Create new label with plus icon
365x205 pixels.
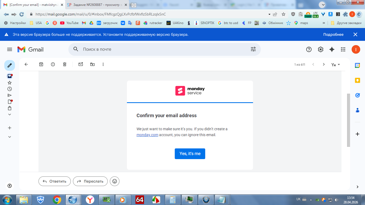pos(10,128)
